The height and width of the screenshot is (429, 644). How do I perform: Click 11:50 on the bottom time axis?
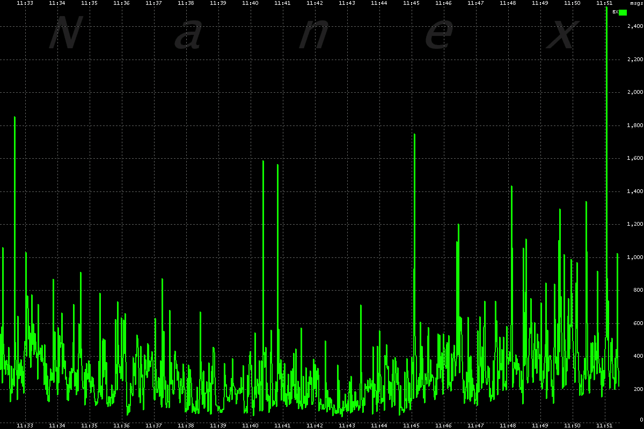coord(572,425)
